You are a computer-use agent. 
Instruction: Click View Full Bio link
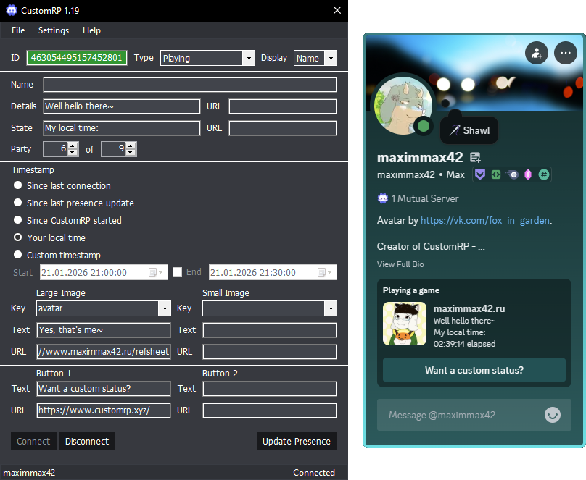[400, 264]
